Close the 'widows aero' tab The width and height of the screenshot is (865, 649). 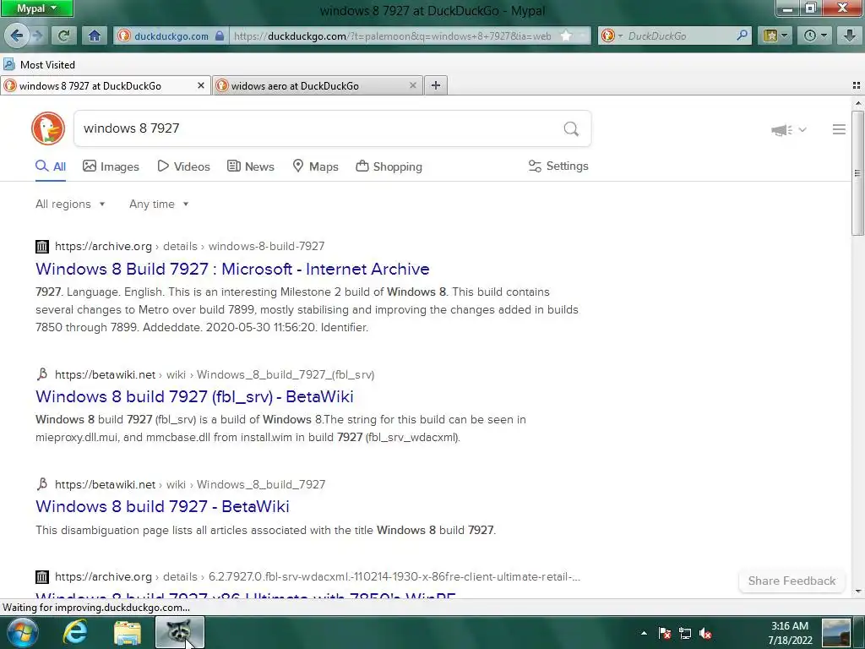click(x=412, y=85)
